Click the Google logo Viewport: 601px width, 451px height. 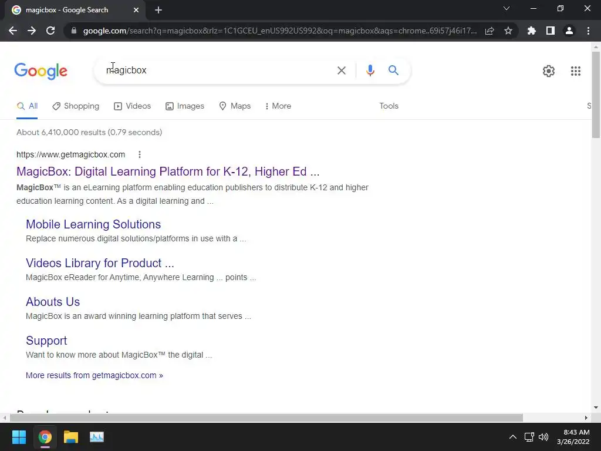pos(40,71)
